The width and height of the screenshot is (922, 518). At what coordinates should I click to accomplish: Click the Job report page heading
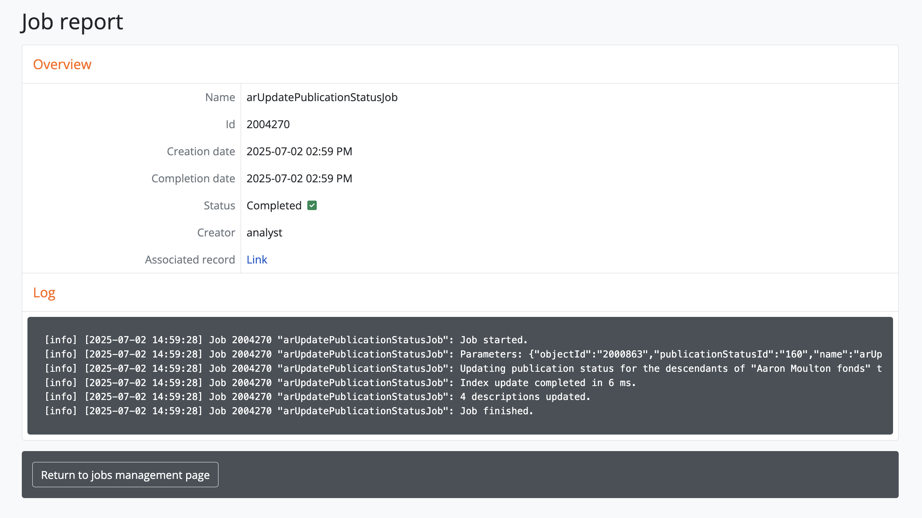pyautogui.click(x=72, y=21)
